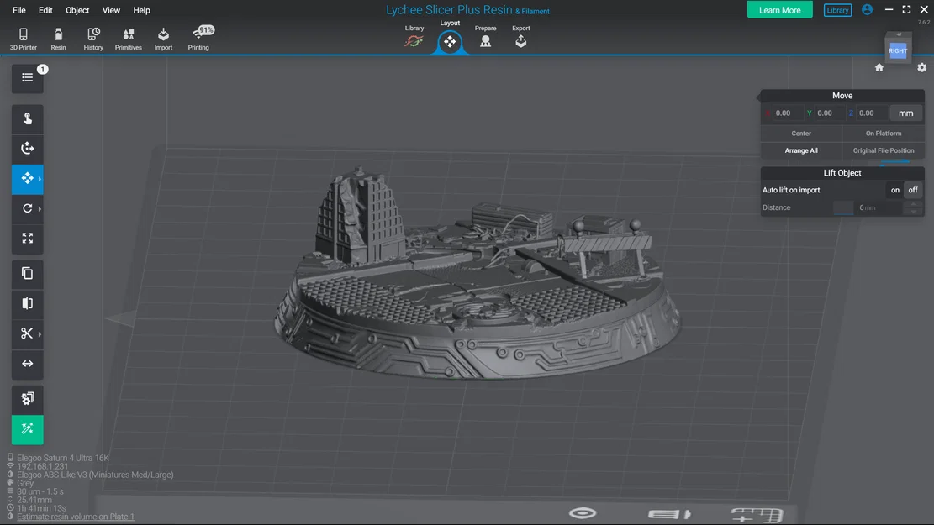Open the History panel
This screenshot has height=525, width=934.
click(93, 39)
